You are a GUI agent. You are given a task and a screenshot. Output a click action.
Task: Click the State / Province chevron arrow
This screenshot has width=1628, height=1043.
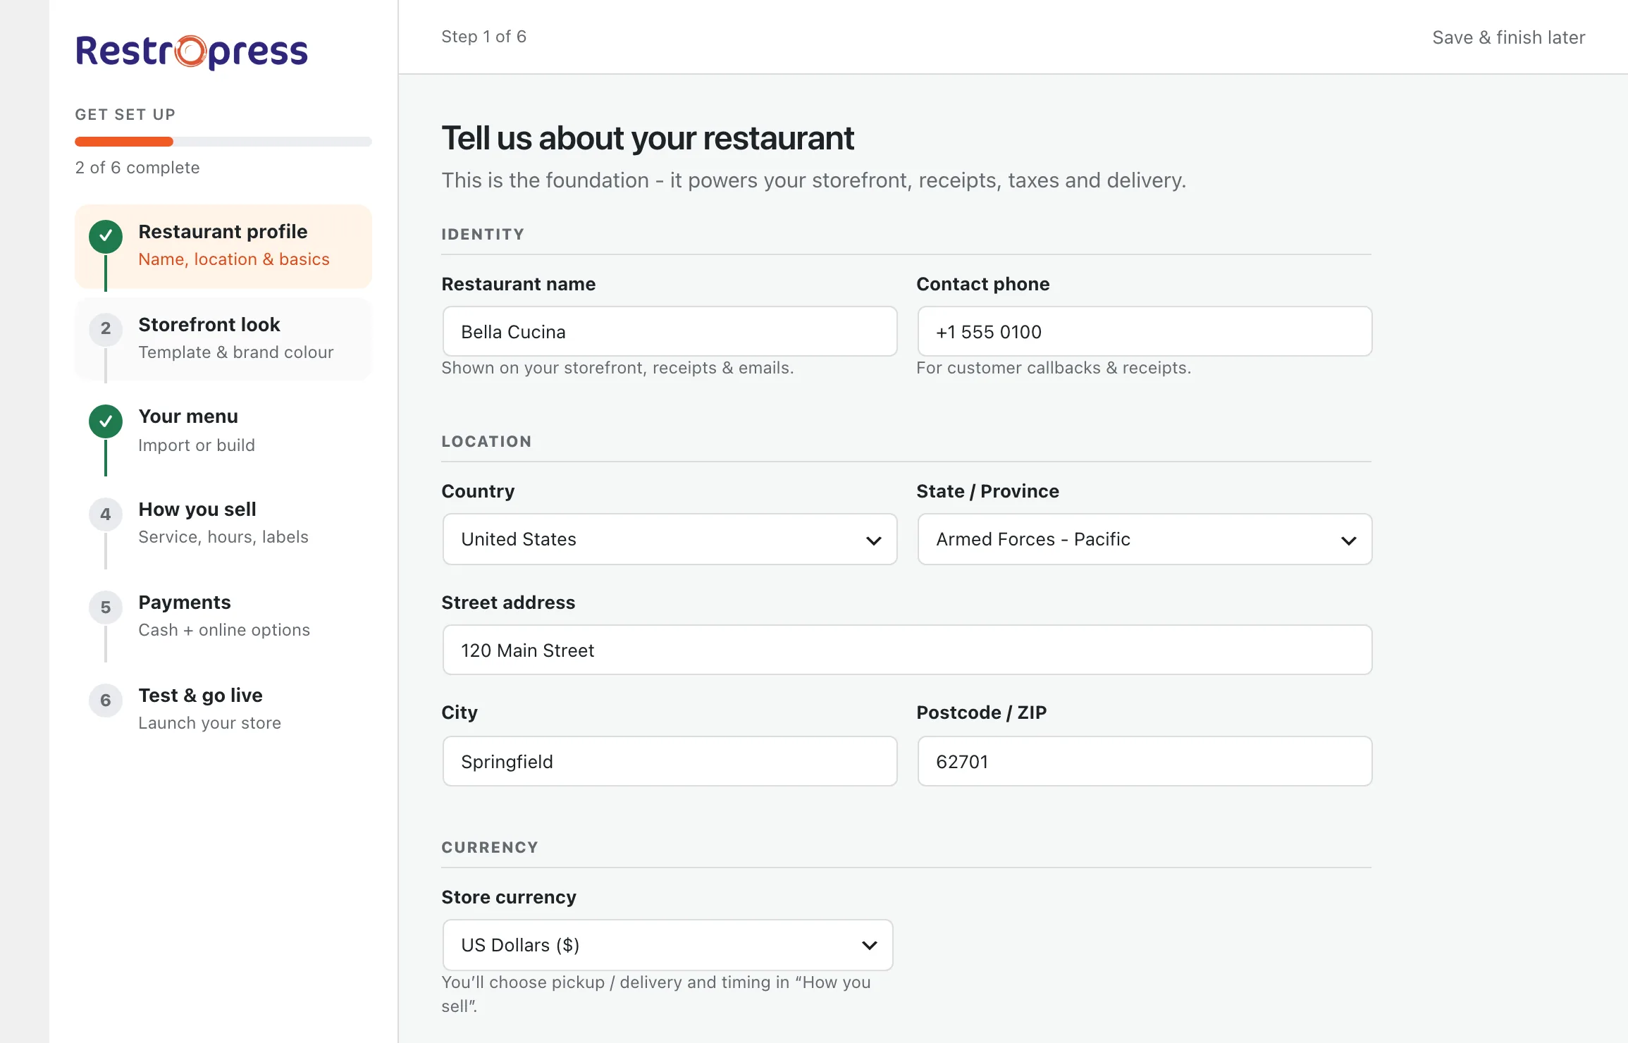coord(1348,541)
